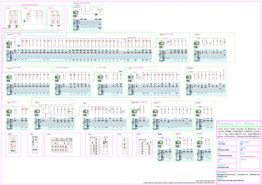Click the 'Vistato:' label

point(243,148)
